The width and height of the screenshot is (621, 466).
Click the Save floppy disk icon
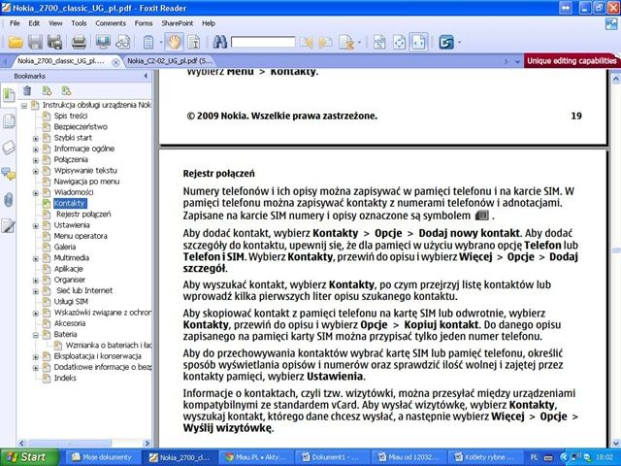[35, 42]
